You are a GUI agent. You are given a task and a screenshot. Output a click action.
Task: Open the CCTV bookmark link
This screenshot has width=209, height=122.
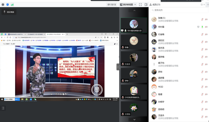94,40
